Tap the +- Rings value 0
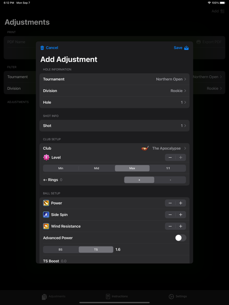229x305 pixels. click(61, 180)
